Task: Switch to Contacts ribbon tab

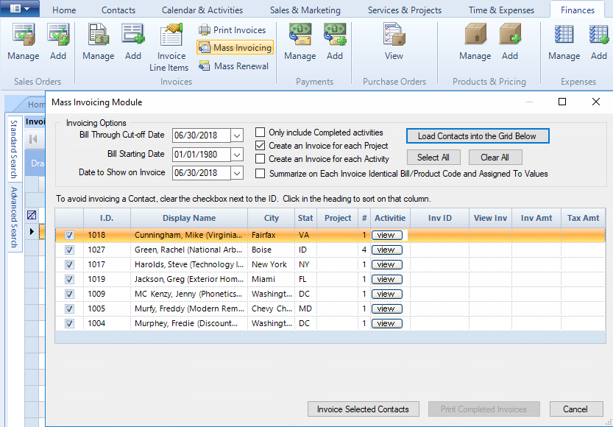Action: [x=118, y=10]
